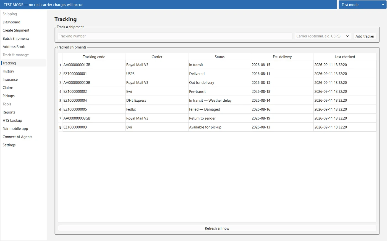
Task: Click est. delivery date 2026-08-11
Action: (282, 74)
